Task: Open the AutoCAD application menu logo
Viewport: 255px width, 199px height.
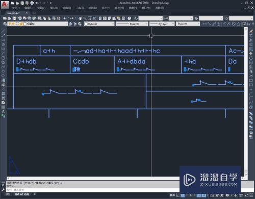Action: [x=5, y=5]
